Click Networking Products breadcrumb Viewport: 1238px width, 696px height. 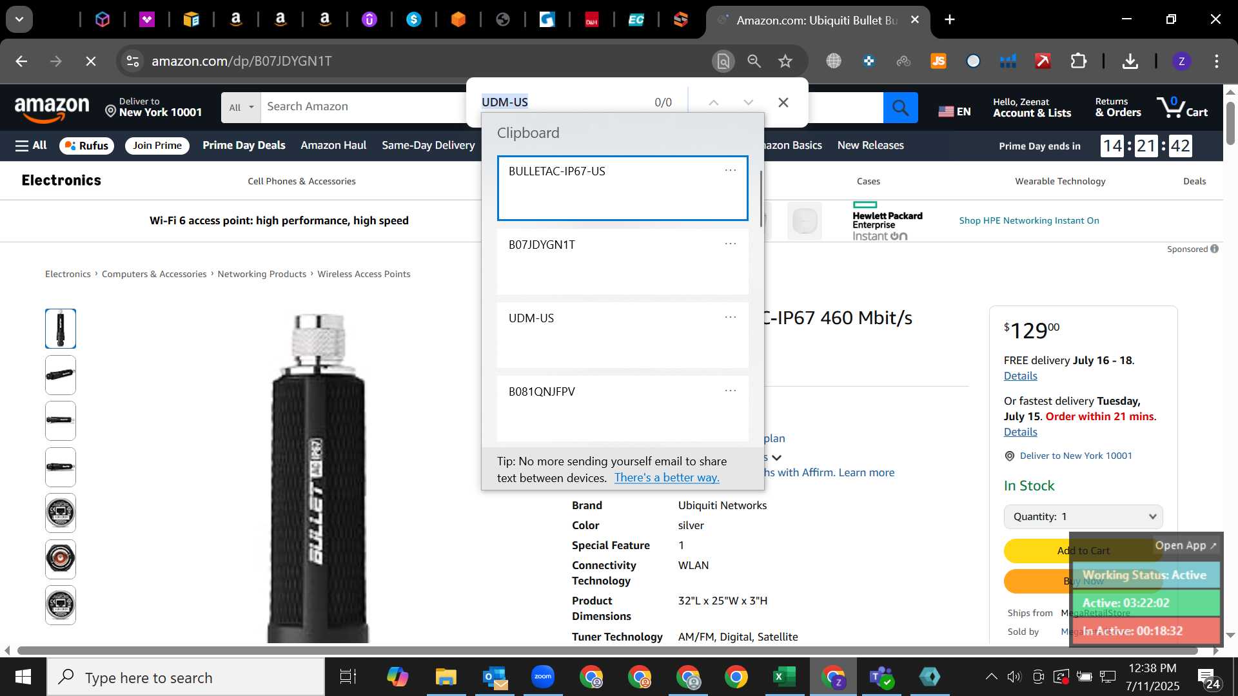[262, 274]
